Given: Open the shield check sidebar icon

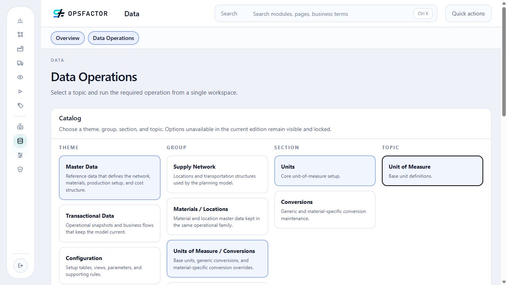Looking at the screenshot, I should tap(20, 169).
